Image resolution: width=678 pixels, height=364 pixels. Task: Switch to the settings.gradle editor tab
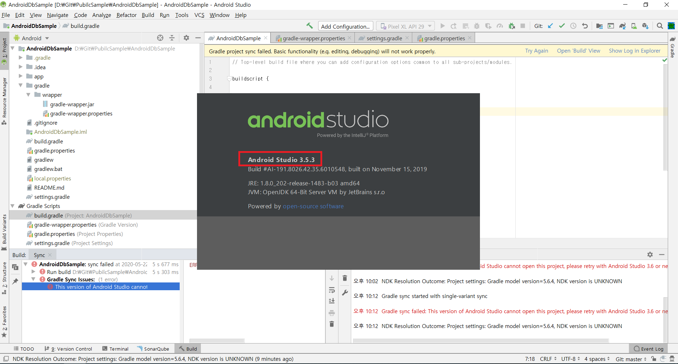[x=383, y=38]
